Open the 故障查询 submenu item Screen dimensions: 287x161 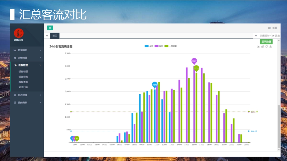click(23, 82)
